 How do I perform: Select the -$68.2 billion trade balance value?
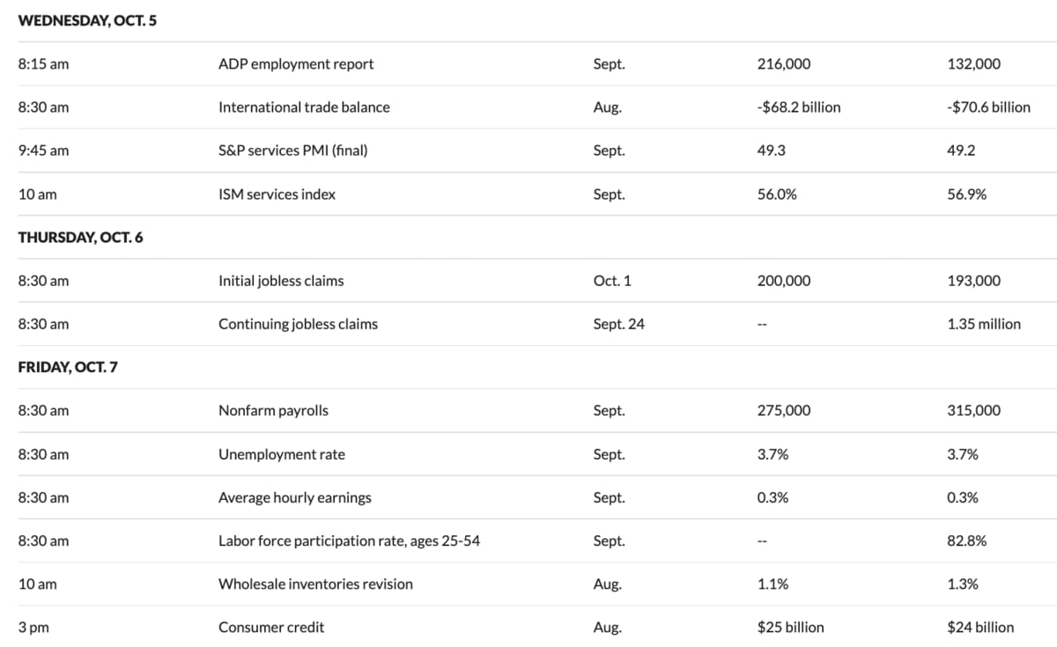(x=799, y=107)
